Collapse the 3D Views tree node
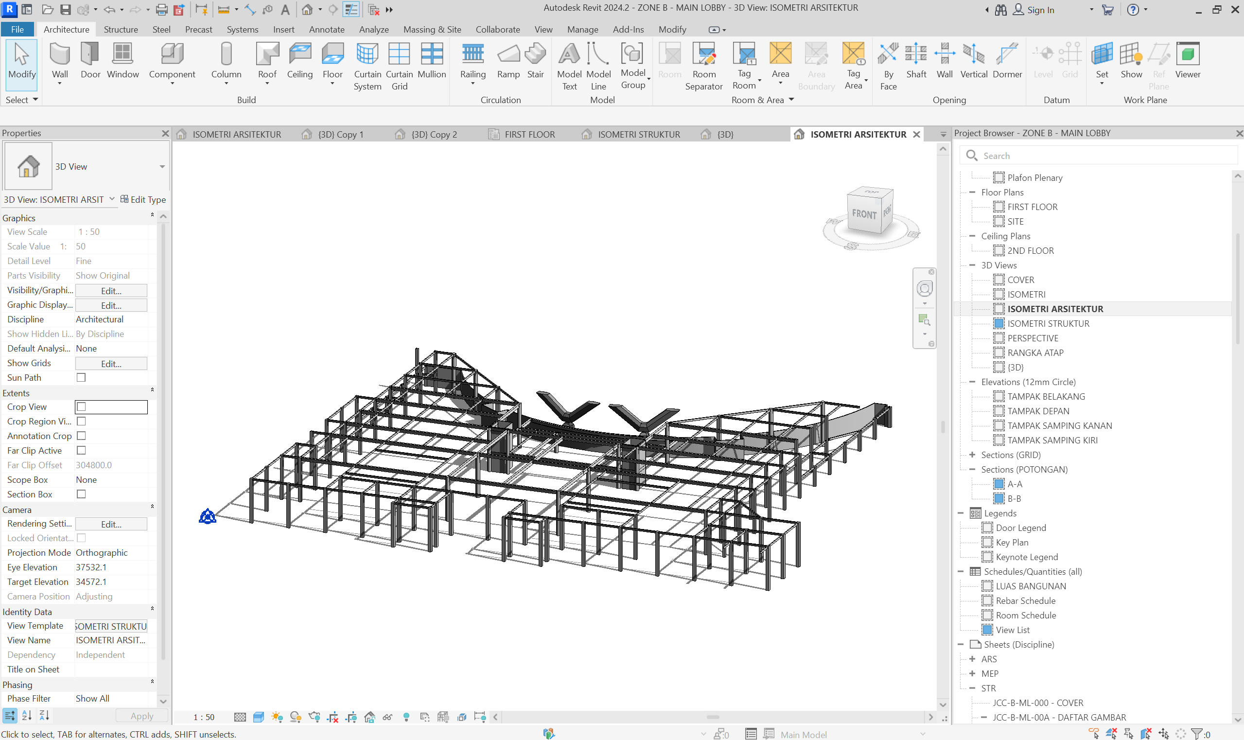The width and height of the screenshot is (1244, 740). click(x=972, y=265)
